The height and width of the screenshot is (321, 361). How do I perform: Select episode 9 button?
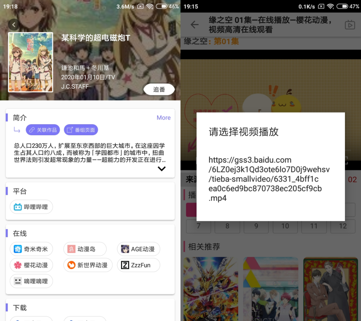click(x=256, y=226)
